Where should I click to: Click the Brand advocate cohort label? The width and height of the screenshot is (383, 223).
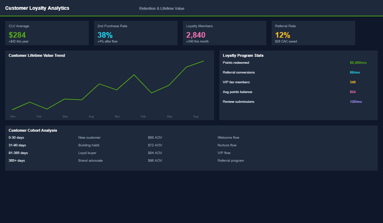(91, 160)
